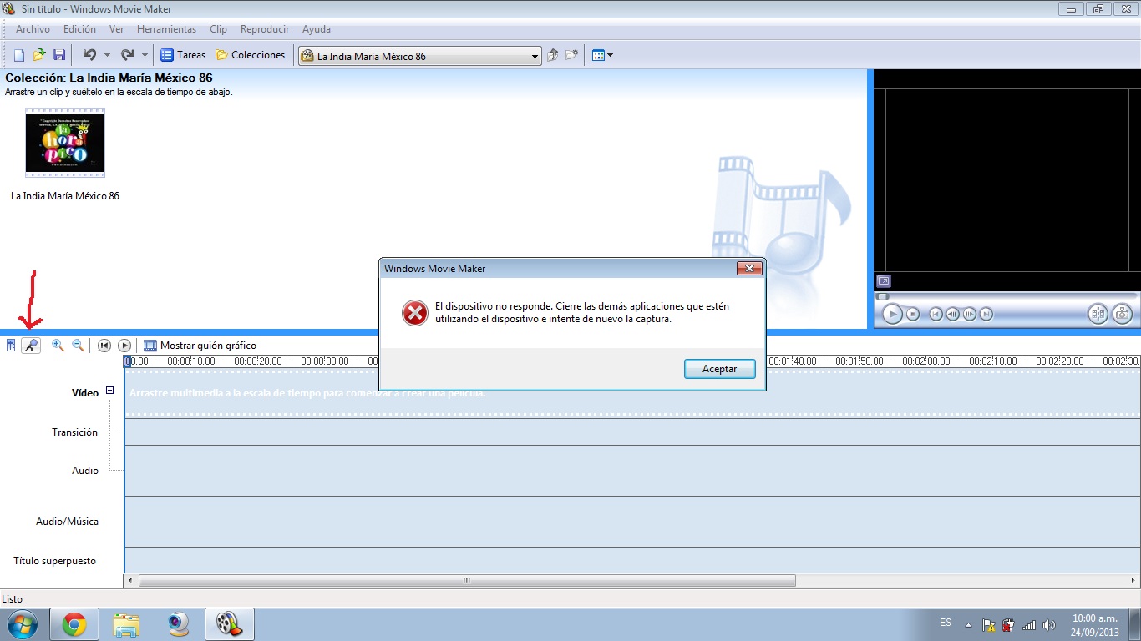Close the Windows Movie Maker error dialog
Viewport: 1141px width, 641px height.
pos(748,268)
